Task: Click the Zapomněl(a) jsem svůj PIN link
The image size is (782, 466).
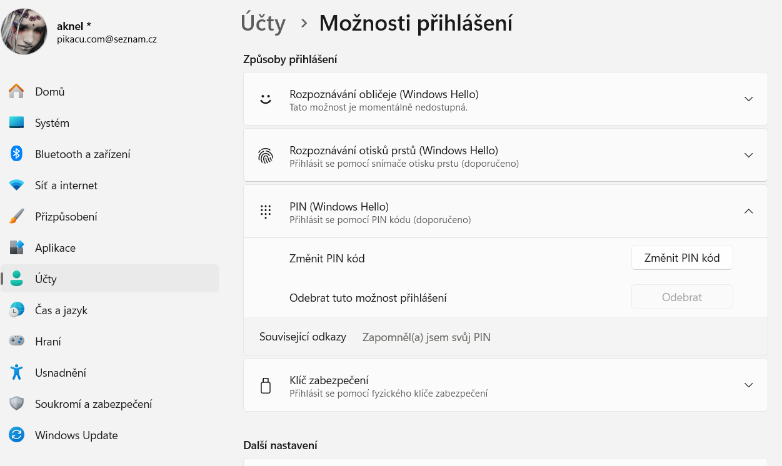Action: coord(426,337)
